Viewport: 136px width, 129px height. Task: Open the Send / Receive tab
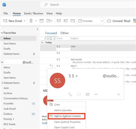[x=33, y=13]
